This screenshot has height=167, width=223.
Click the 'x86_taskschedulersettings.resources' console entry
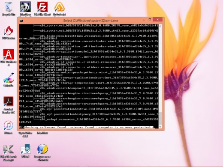(x=99, y=36)
